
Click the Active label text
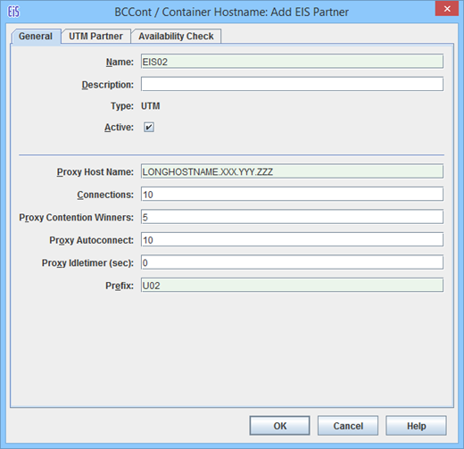[119, 128]
